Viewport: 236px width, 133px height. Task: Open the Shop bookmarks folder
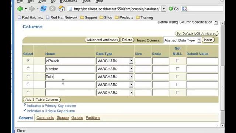tap(106, 17)
